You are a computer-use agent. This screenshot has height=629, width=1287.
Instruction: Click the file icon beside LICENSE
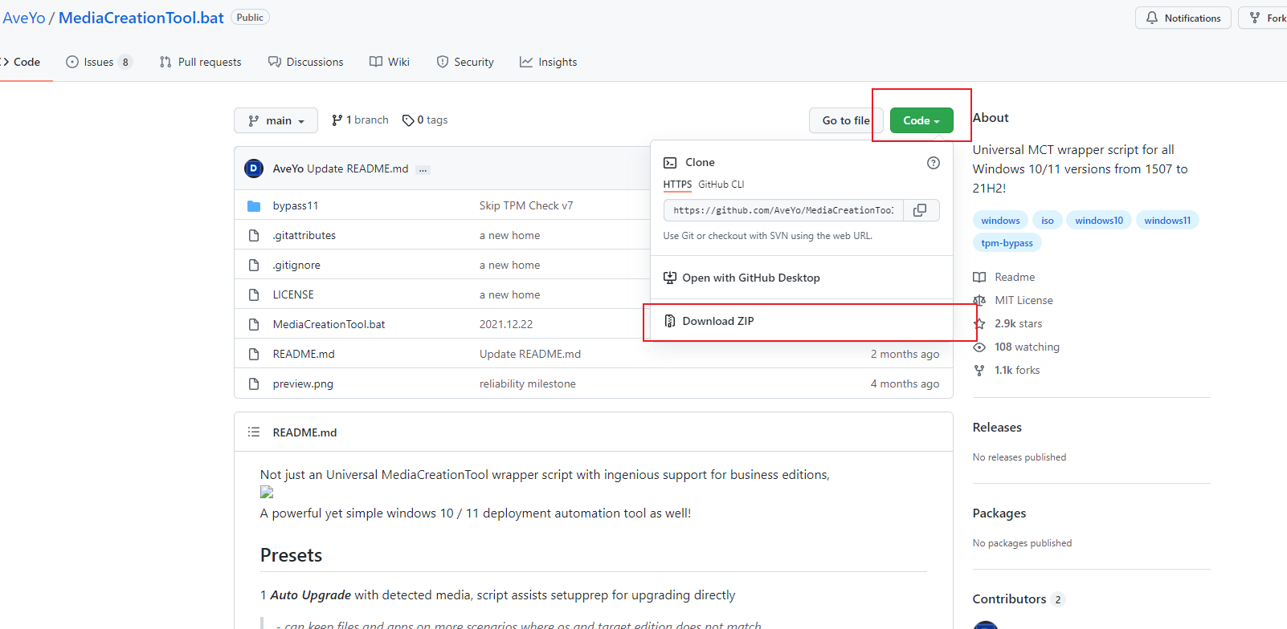click(x=254, y=295)
